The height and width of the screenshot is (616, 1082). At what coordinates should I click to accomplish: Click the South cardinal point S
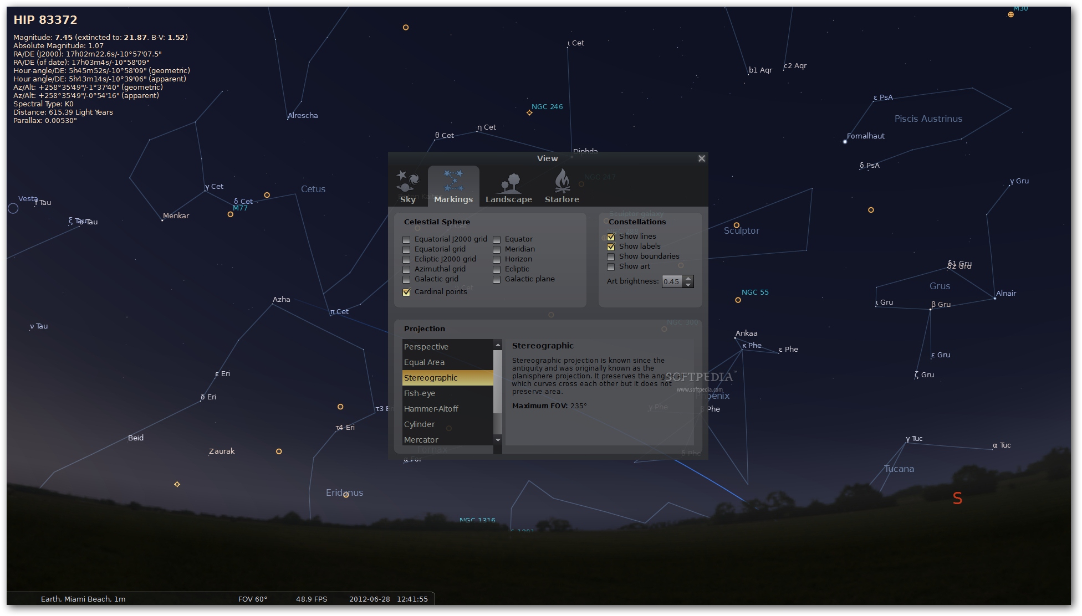[x=957, y=499]
